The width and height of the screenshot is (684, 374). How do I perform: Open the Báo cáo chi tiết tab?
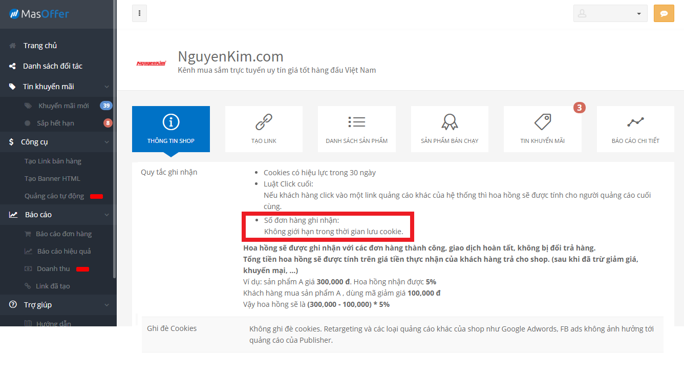[x=635, y=129]
